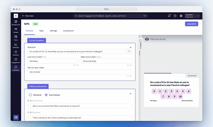213x127 pixels.
Task: Choose score 8 in preview
Action: [169, 96]
